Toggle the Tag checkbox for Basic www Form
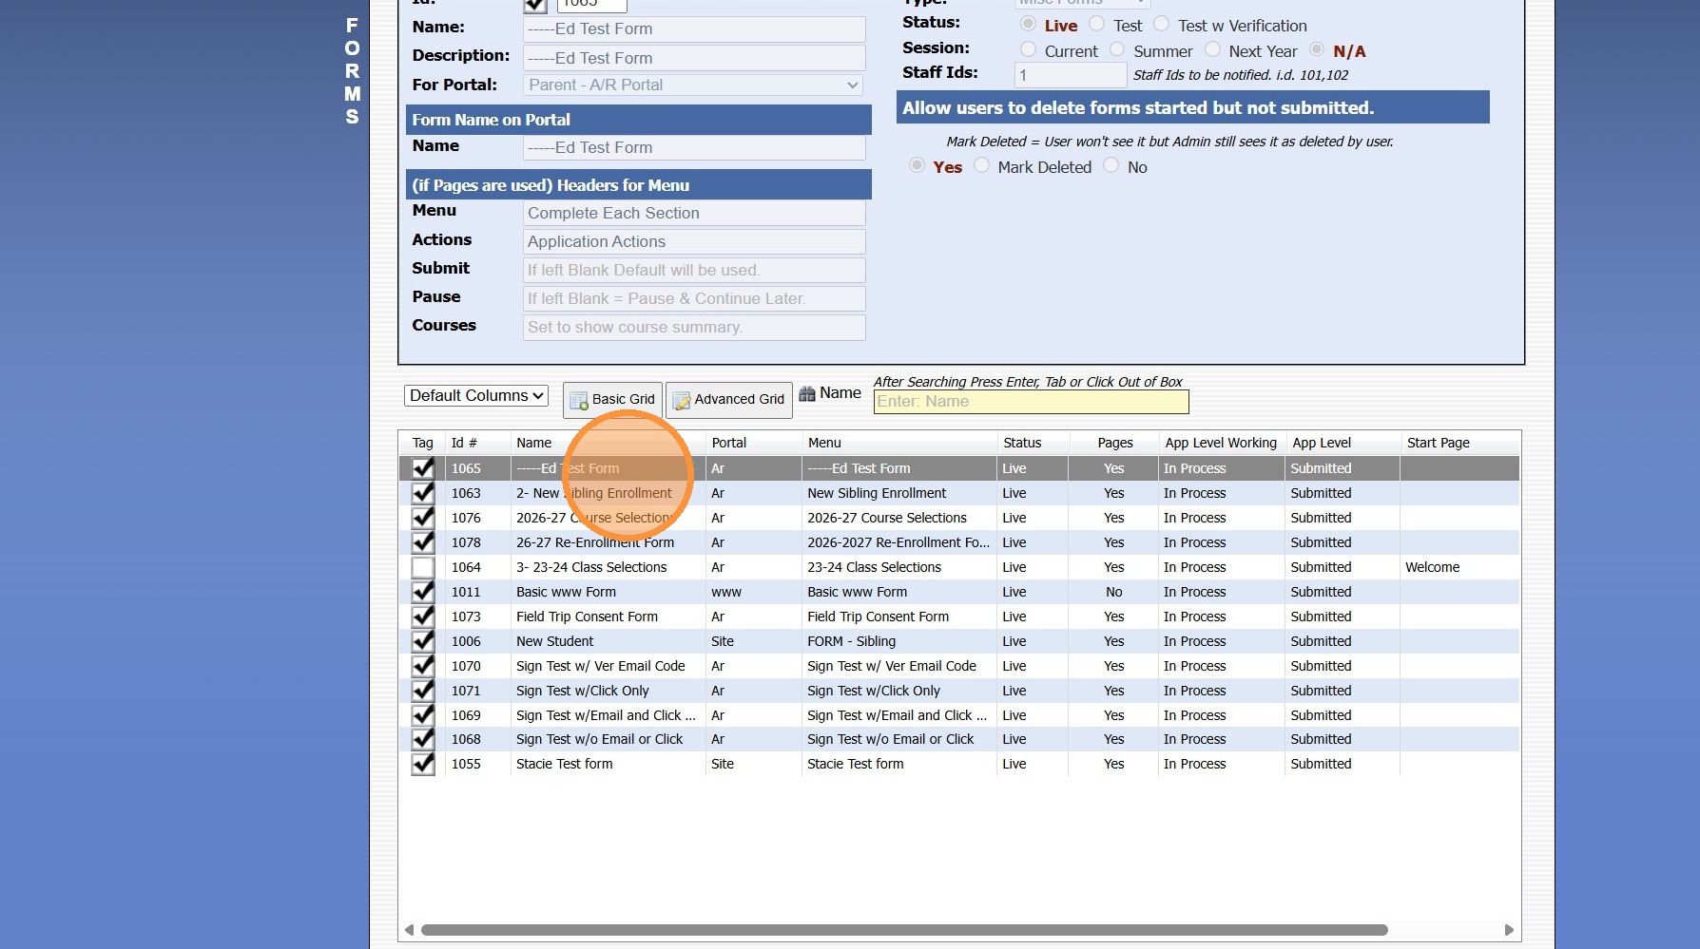This screenshot has height=949, width=1700. tap(423, 592)
